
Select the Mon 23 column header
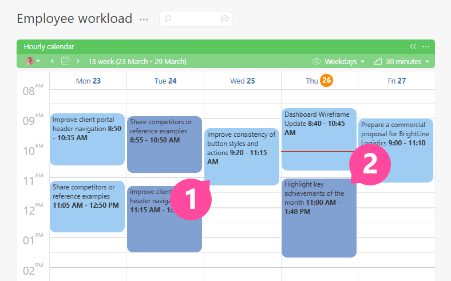(x=88, y=81)
